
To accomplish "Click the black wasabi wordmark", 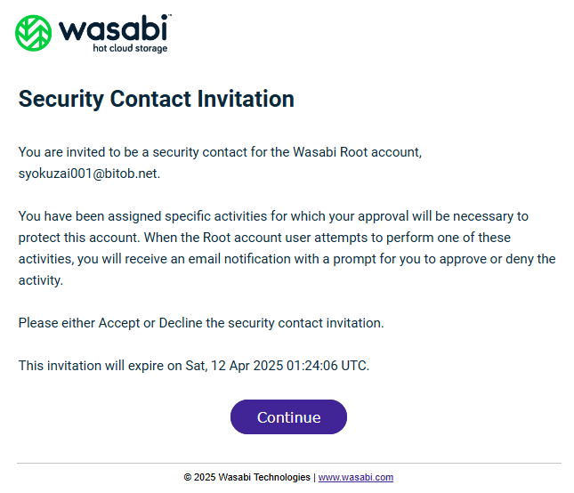I will click(113, 28).
